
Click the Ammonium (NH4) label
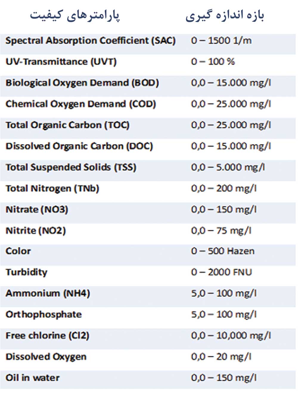[48, 293]
